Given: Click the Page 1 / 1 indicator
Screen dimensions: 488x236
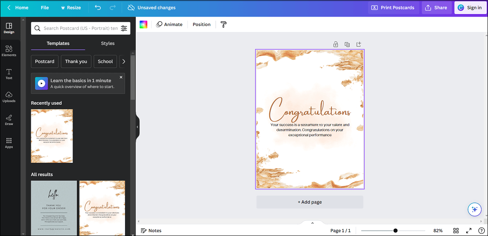Looking at the screenshot, I should click(340, 230).
